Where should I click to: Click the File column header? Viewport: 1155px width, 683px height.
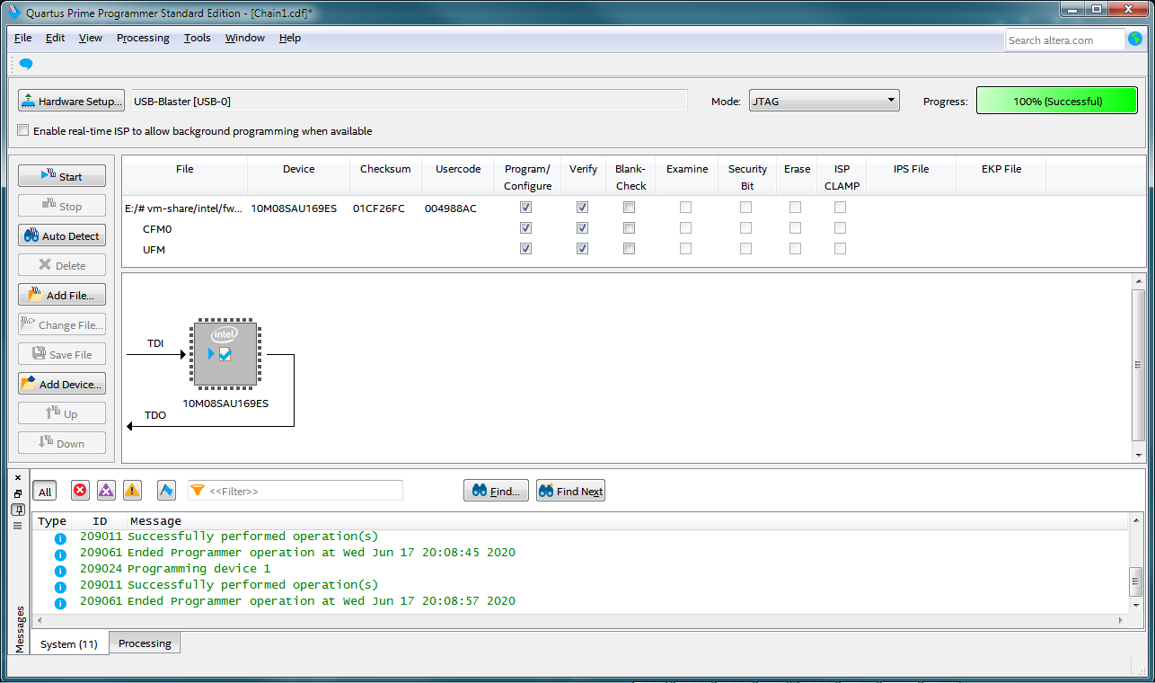[184, 169]
